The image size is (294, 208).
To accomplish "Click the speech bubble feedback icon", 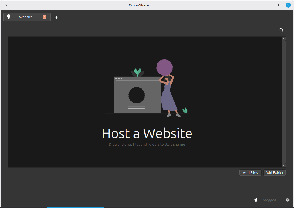I will click(280, 30).
